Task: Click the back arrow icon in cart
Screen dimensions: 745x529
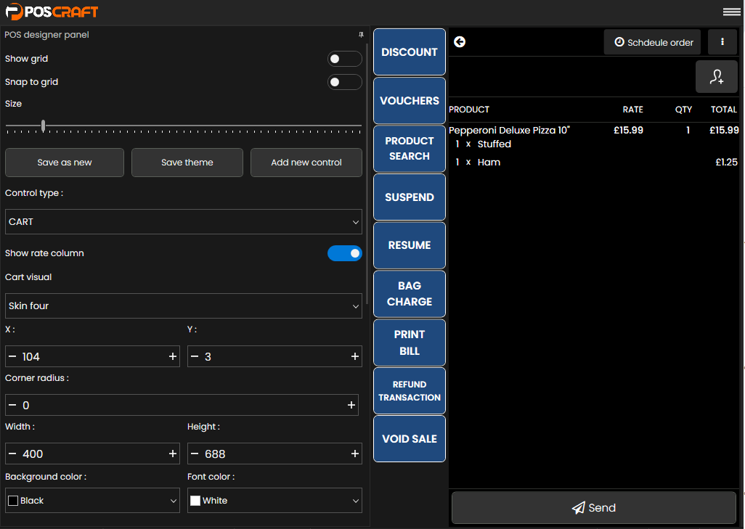Action: coord(460,42)
